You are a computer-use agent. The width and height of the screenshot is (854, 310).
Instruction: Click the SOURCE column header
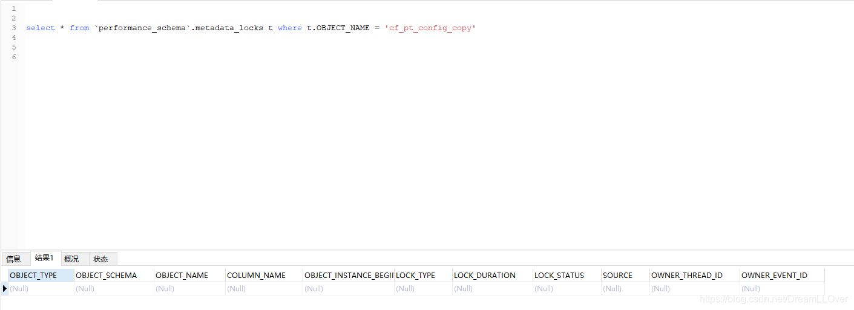pyautogui.click(x=625, y=275)
